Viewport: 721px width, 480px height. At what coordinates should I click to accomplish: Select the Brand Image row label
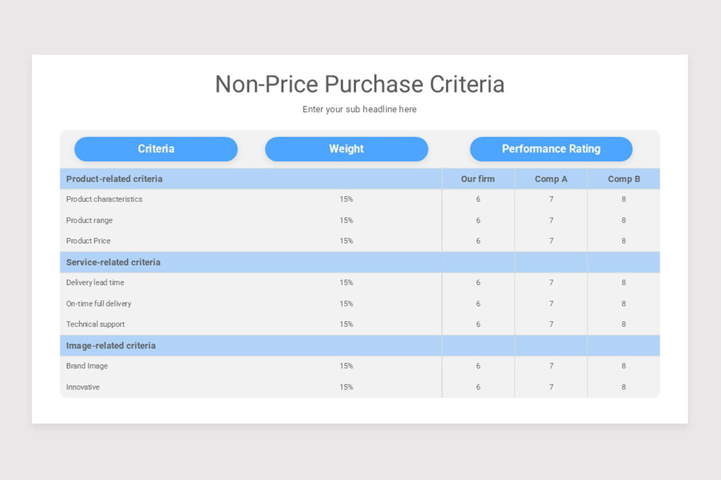[x=87, y=365]
